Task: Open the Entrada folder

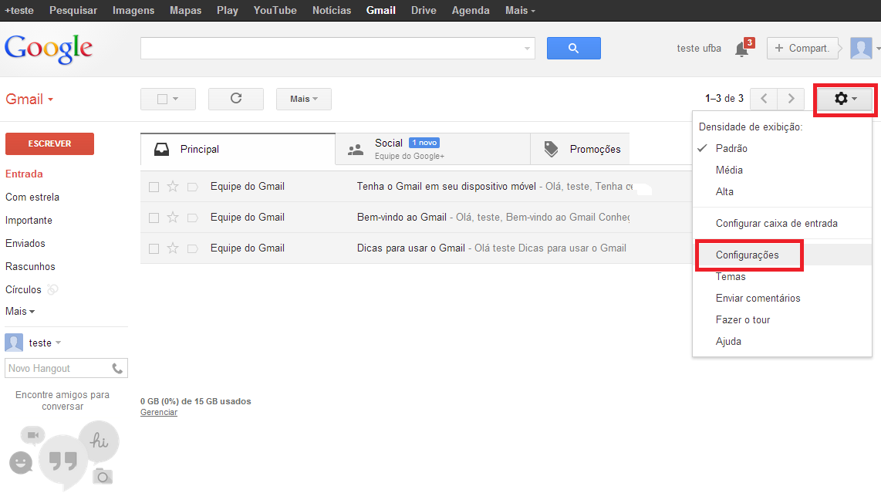Action: tap(24, 174)
